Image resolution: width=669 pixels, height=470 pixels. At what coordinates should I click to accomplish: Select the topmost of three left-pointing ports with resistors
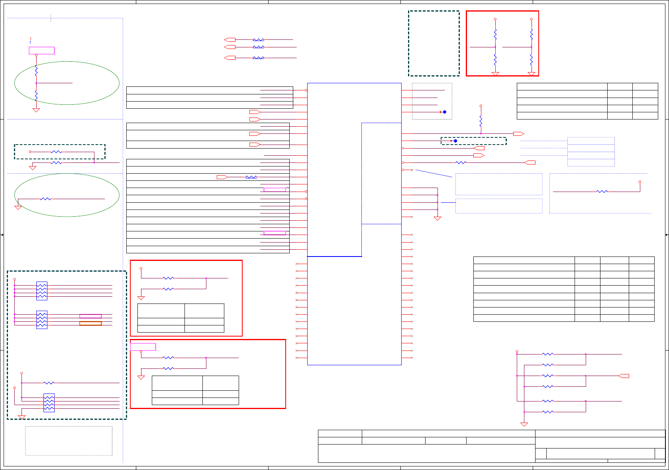point(230,40)
